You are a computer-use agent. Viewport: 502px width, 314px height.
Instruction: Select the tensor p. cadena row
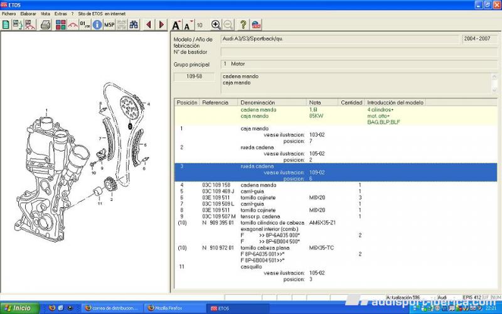click(336, 216)
